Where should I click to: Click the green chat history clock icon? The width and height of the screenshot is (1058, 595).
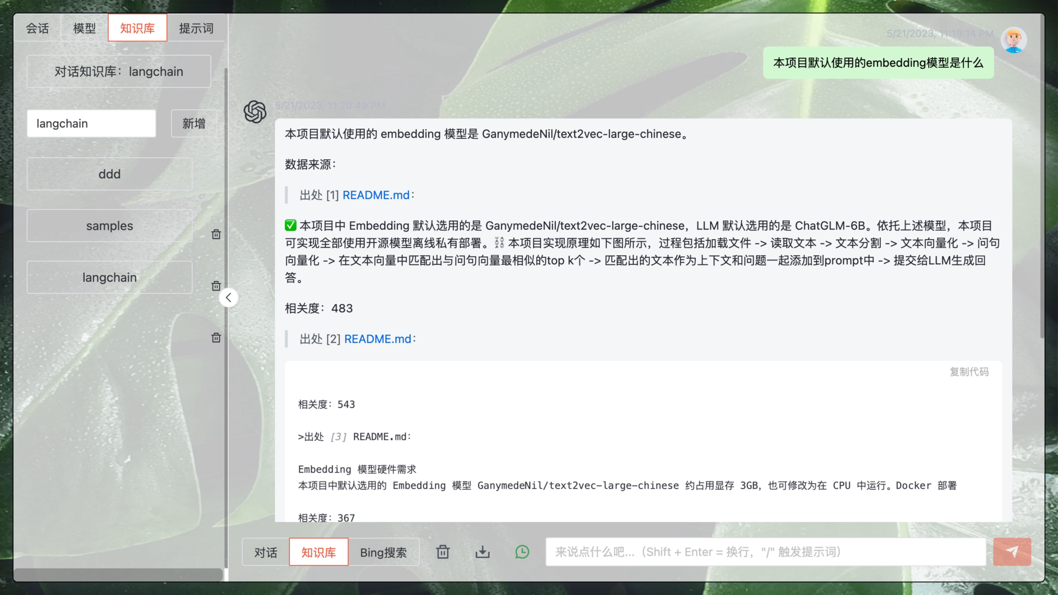[522, 552]
